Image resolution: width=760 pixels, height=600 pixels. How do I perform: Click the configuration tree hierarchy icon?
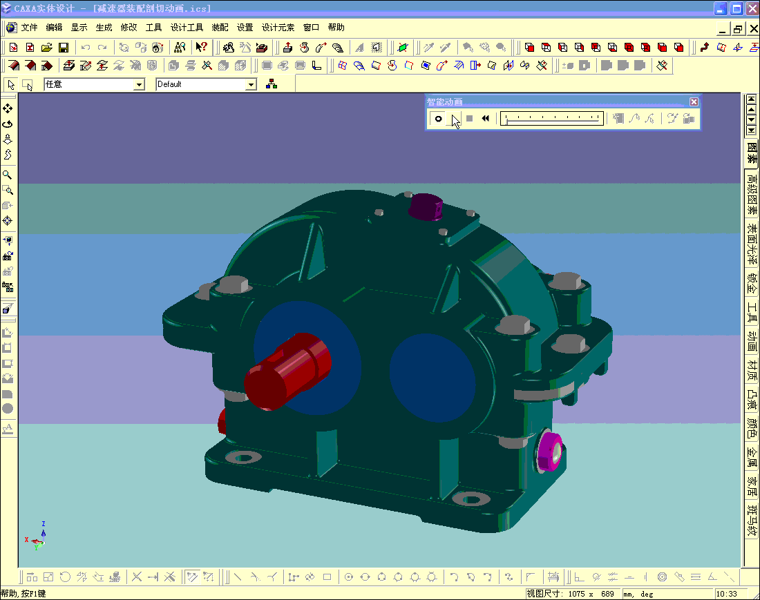(x=272, y=84)
